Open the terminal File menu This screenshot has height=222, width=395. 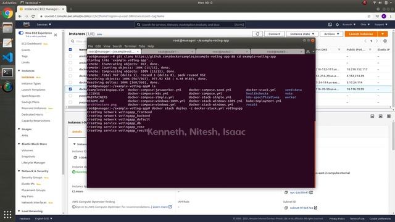tap(91, 46)
